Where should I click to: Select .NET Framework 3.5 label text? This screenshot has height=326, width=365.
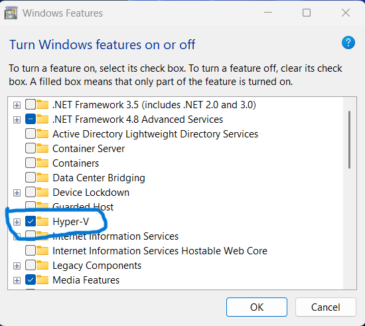click(x=154, y=105)
